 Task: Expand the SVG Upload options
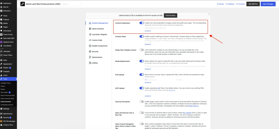(x=148, y=83)
